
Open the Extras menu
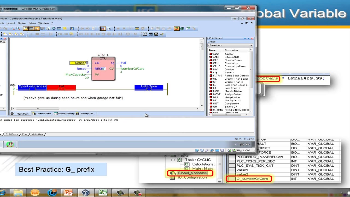coord(32,23)
